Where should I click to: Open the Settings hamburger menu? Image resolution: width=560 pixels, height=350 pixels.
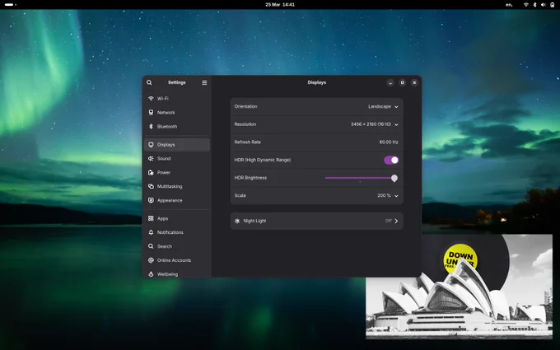point(204,82)
